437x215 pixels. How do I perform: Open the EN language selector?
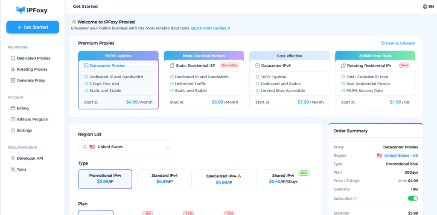tap(428, 7)
